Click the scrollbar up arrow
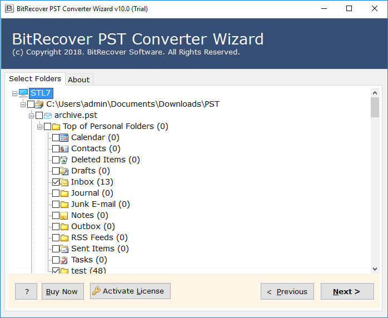This screenshot has height=318, width=388. coord(375,93)
